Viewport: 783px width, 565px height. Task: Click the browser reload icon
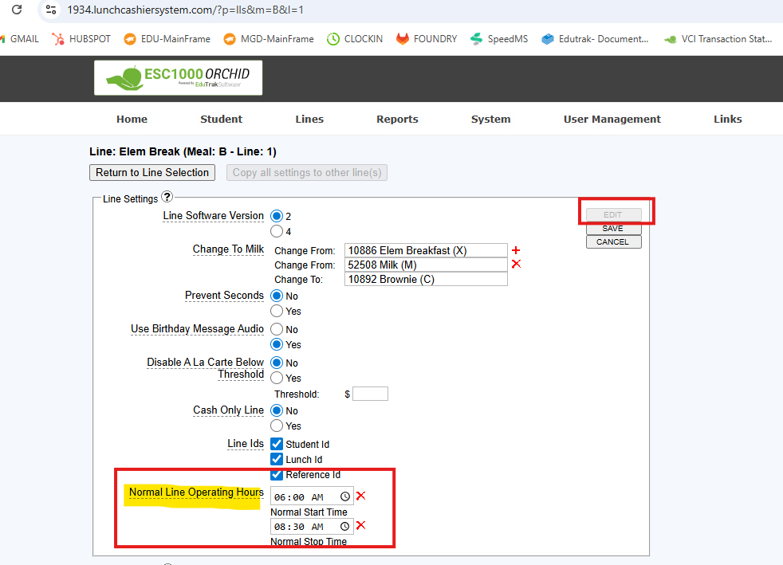click(x=16, y=10)
